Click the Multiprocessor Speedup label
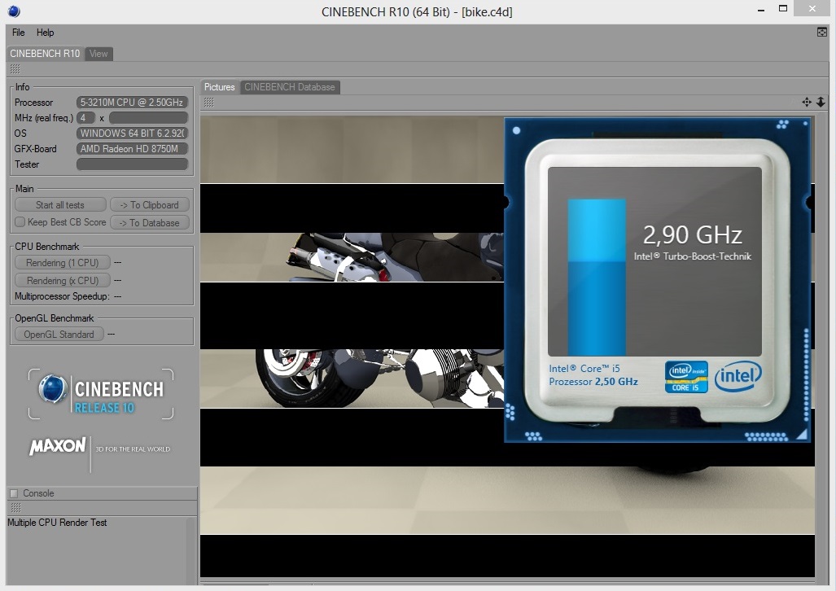Screen dimensions: 836x591 62,296
